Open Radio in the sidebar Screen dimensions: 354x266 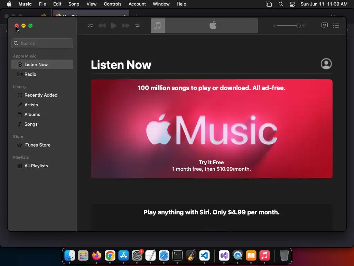point(42,74)
